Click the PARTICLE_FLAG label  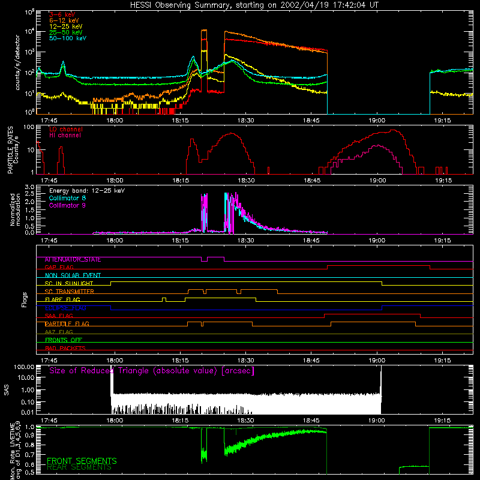pos(67,324)
